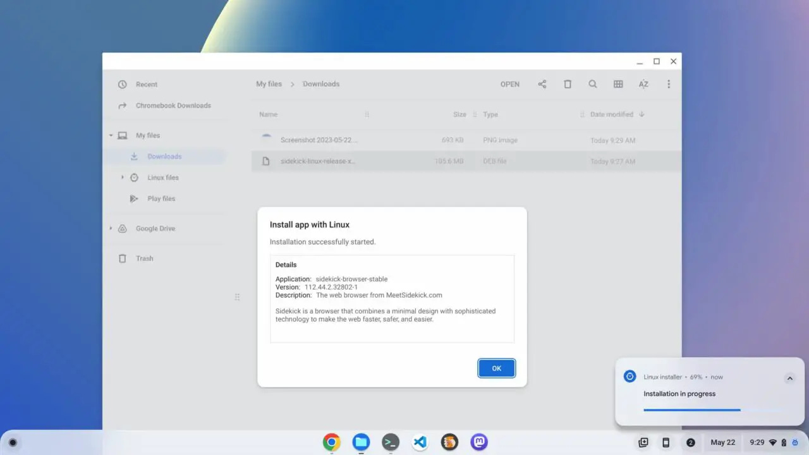The width and height of the screenshot is (809, 455).
Task: Open the three-dot more menu
Action: pyautogui.click(x=669, y=84)
